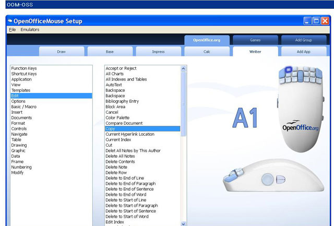
Task: Select the Cut command in the list
Action: coord(109,145)
